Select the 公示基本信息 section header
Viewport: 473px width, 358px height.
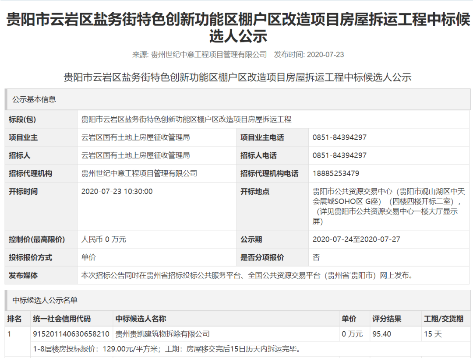click(34, 99)
